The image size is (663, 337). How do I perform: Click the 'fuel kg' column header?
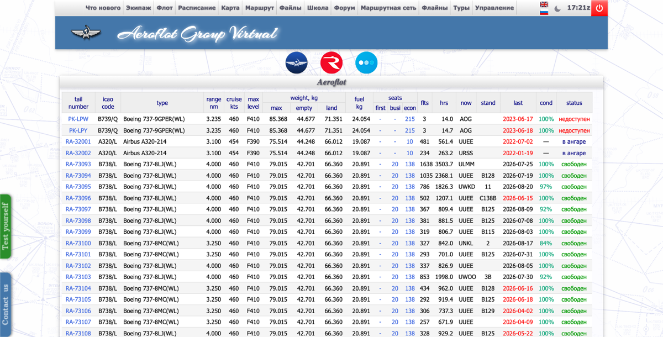[359, 103]
